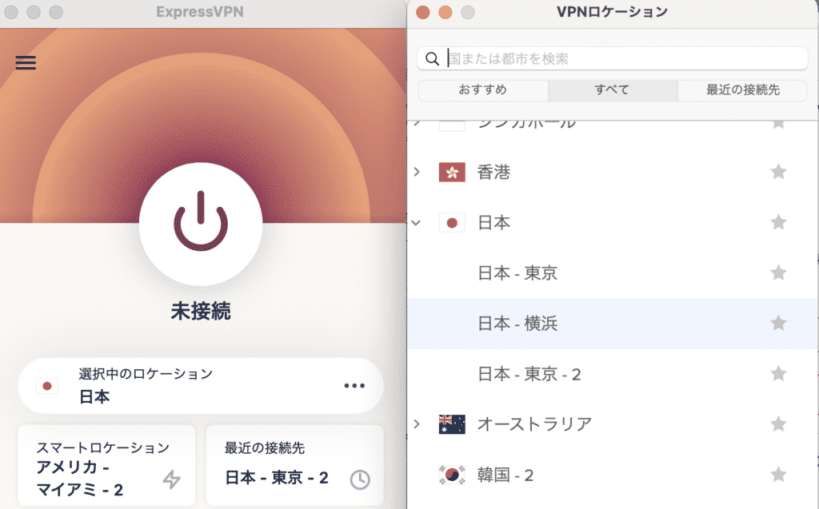Toggle favorite star for 日本 - 東京
The height and width of the screenshot is (509, 819).
(778, 272)
